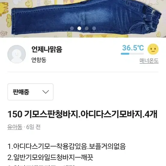Open the 판매중 status dropdown
166x166 pixels.
tap(30, 92)
